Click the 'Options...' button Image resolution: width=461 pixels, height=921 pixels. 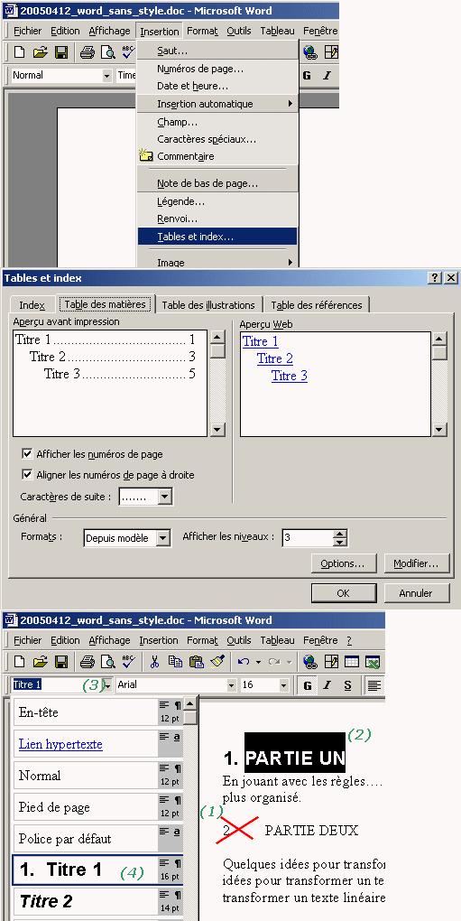point(344,563)
